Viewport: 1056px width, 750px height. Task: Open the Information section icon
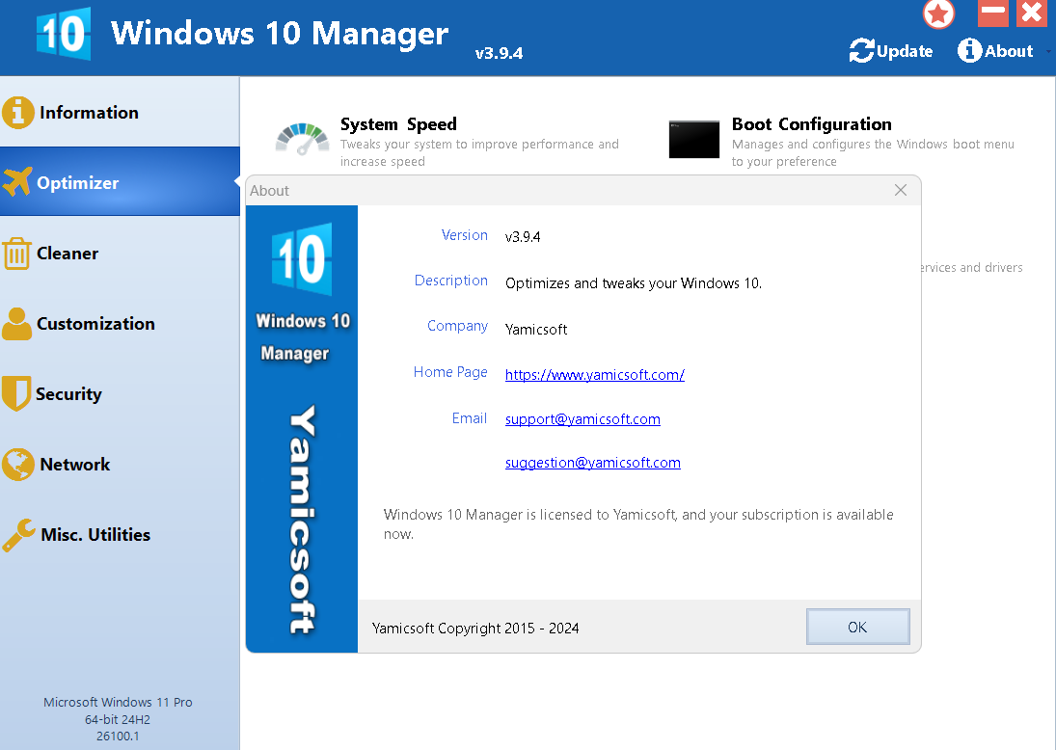coord(18,112)
